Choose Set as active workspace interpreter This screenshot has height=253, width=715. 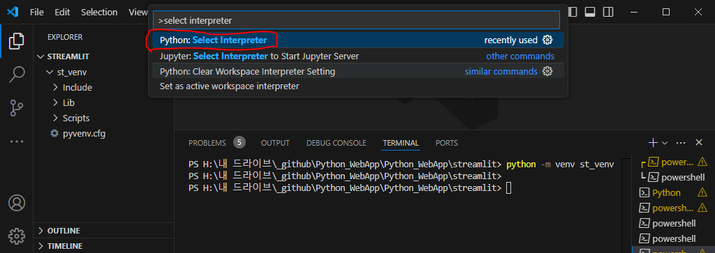(x=358, y=86)
